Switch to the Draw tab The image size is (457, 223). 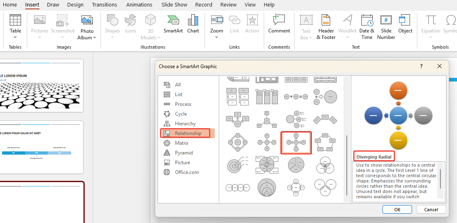pyautogui.click(x=53, y=5)
